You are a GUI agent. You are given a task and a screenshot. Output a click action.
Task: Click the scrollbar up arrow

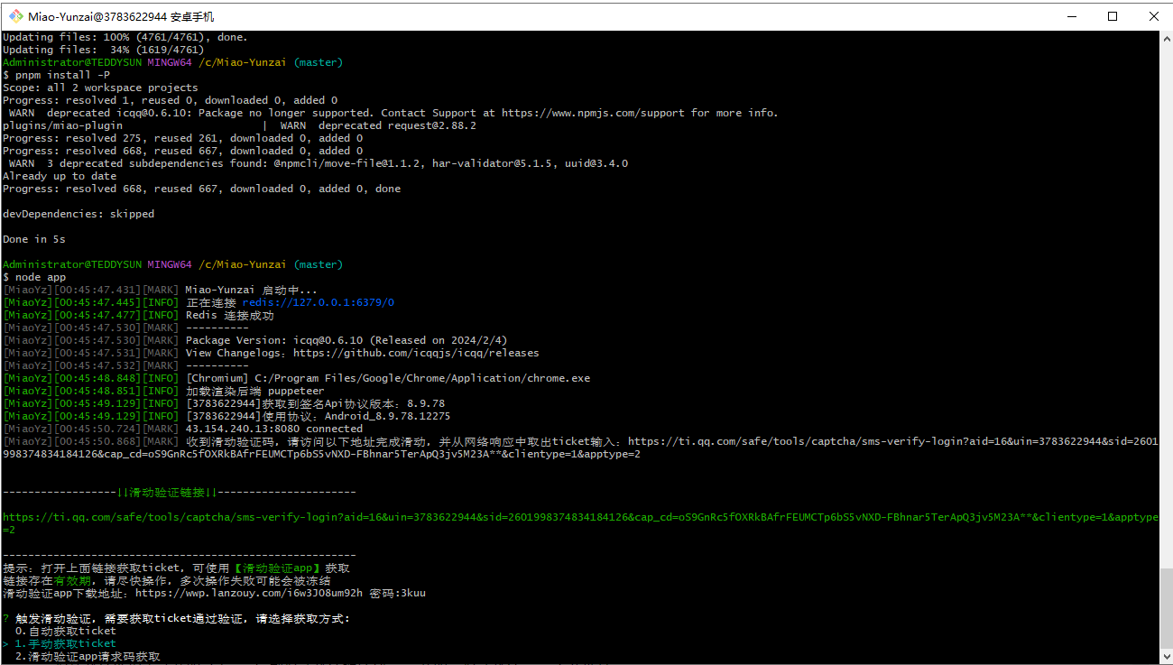pyautogui.click(x=1165, y=38)
